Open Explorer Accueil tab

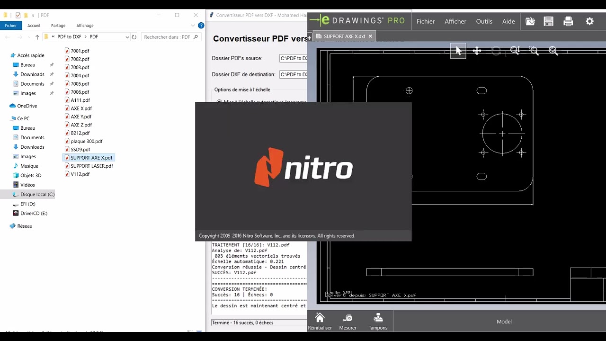coord(34,26)
